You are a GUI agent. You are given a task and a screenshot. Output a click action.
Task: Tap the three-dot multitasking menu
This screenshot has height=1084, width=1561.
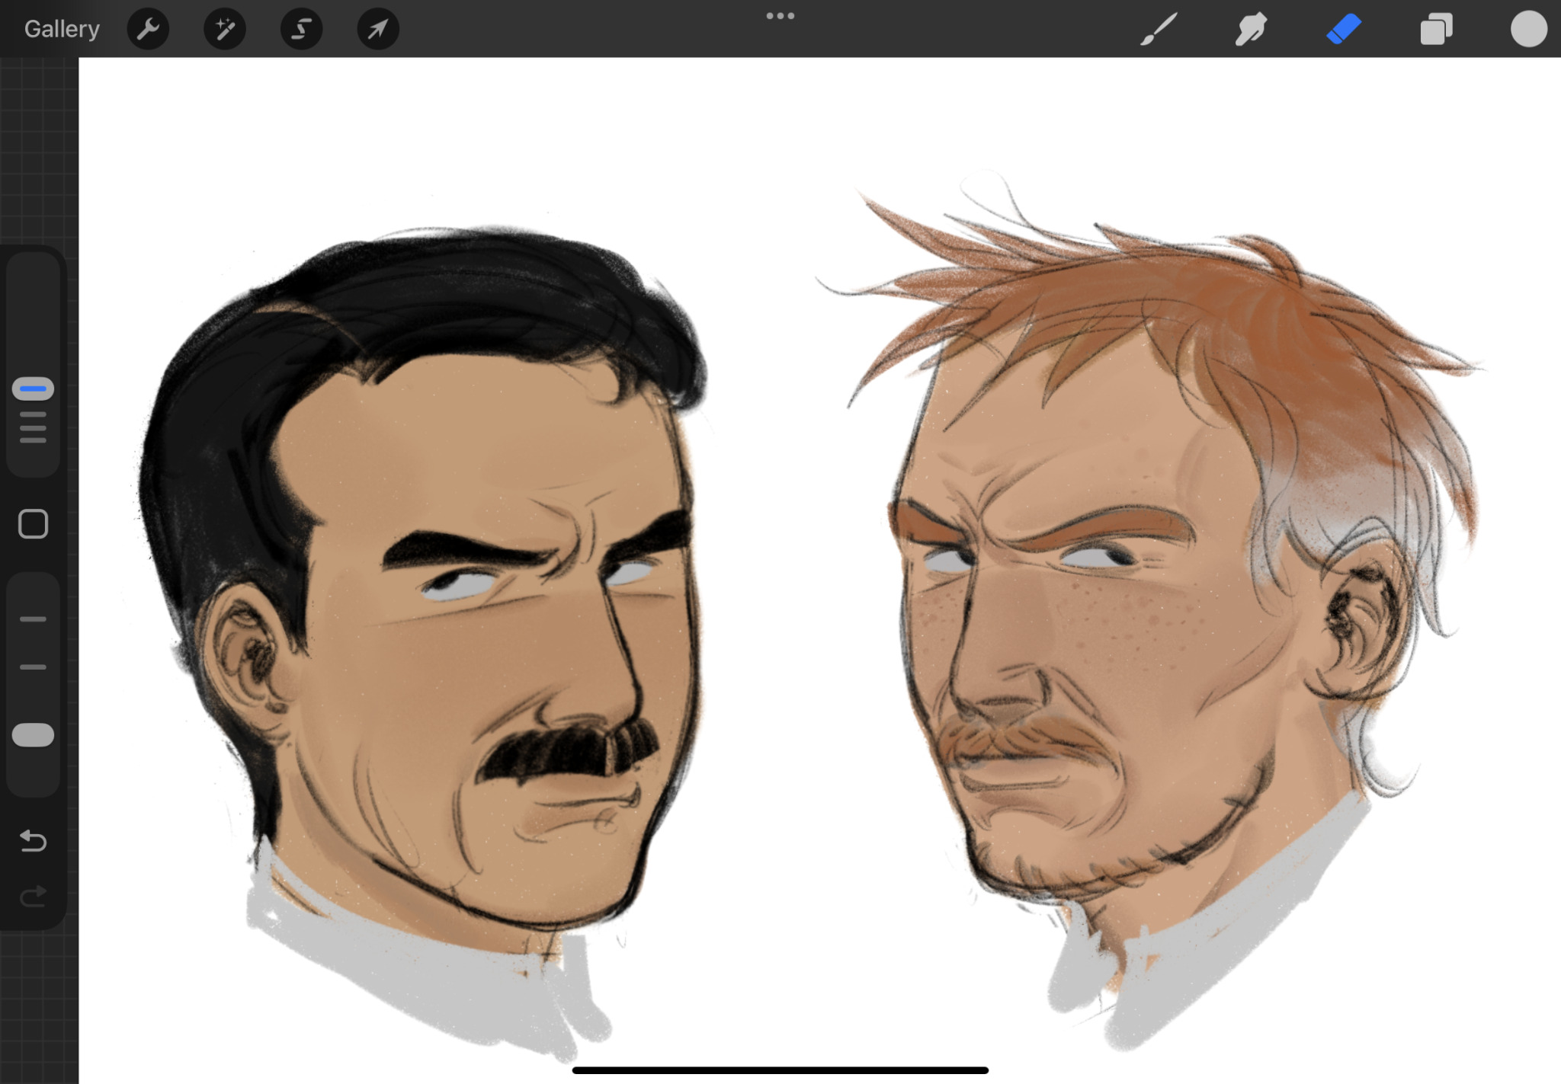tap(780, 16)
